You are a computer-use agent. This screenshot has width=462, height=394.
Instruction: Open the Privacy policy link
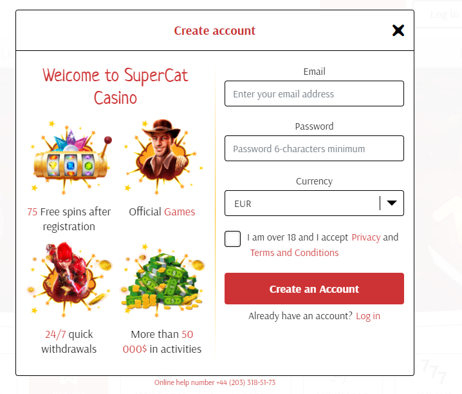(x=365, y=237)
